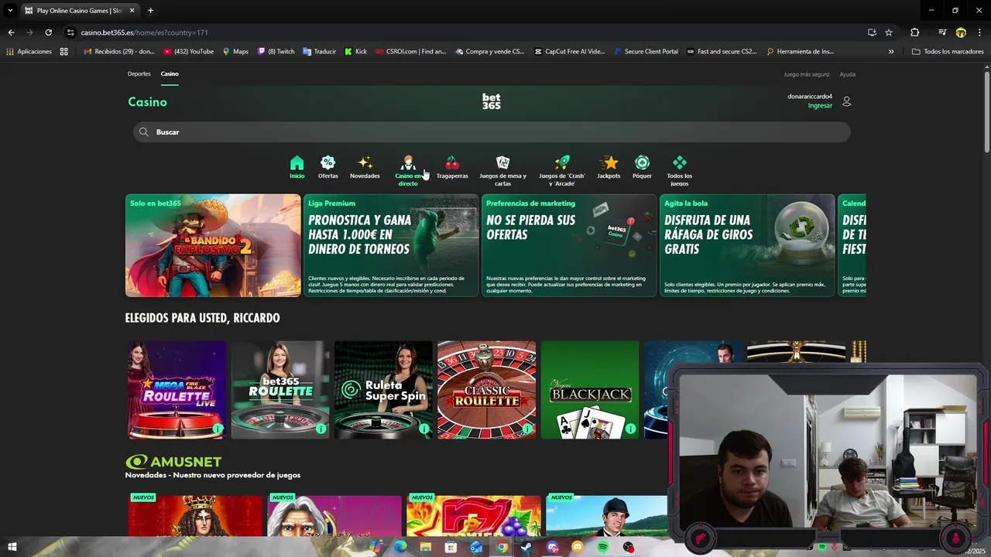Open the Casino en directo category
This screenshot has width=991, height=557.
pos(408,170)
